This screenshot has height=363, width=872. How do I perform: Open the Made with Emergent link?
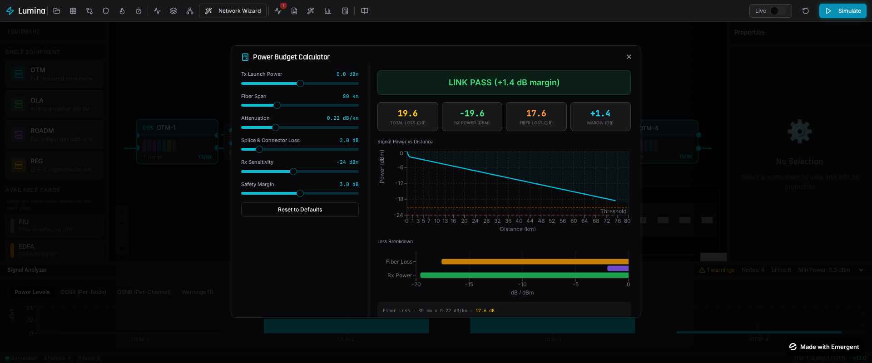824,347
